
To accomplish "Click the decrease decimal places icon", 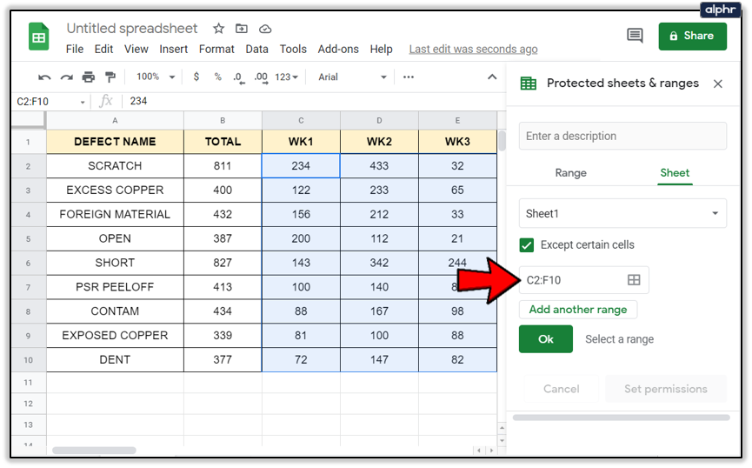I will [x=239, y=77].
